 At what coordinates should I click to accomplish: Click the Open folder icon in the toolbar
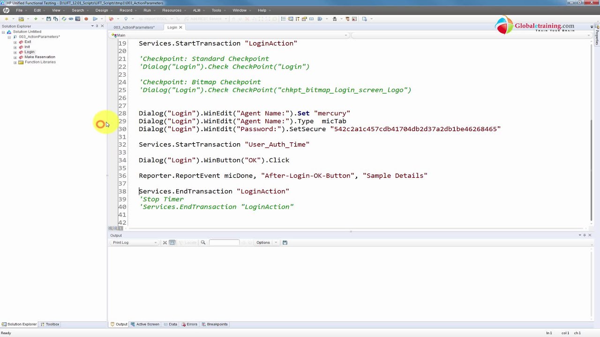click(x=21, y=19)
